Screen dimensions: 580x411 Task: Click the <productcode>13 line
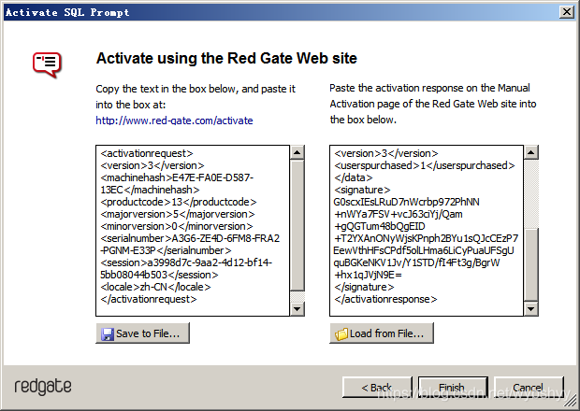point(179,202)
